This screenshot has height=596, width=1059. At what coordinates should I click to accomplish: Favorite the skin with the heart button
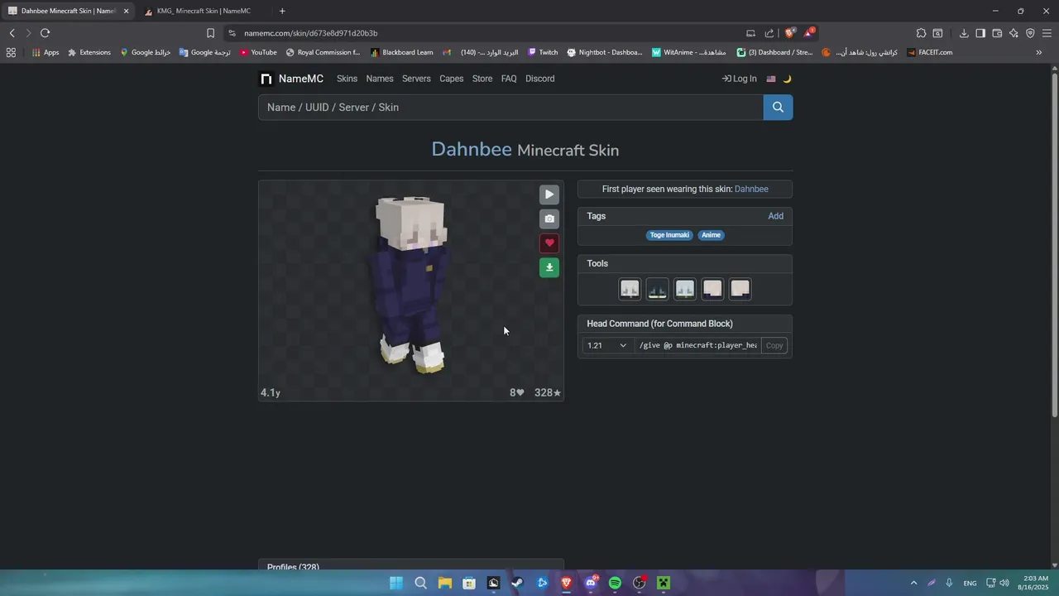click(x=549, y=243)
